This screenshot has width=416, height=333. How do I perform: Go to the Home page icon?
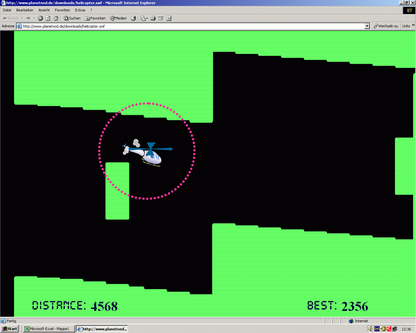56,18
